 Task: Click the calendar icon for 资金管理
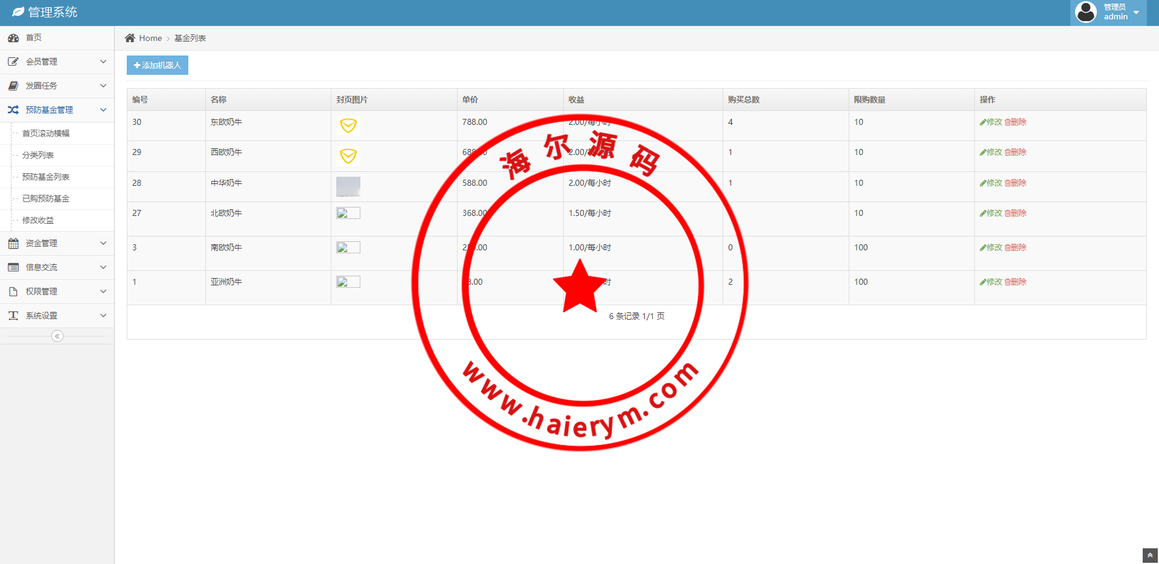click(x=13, y=243)
